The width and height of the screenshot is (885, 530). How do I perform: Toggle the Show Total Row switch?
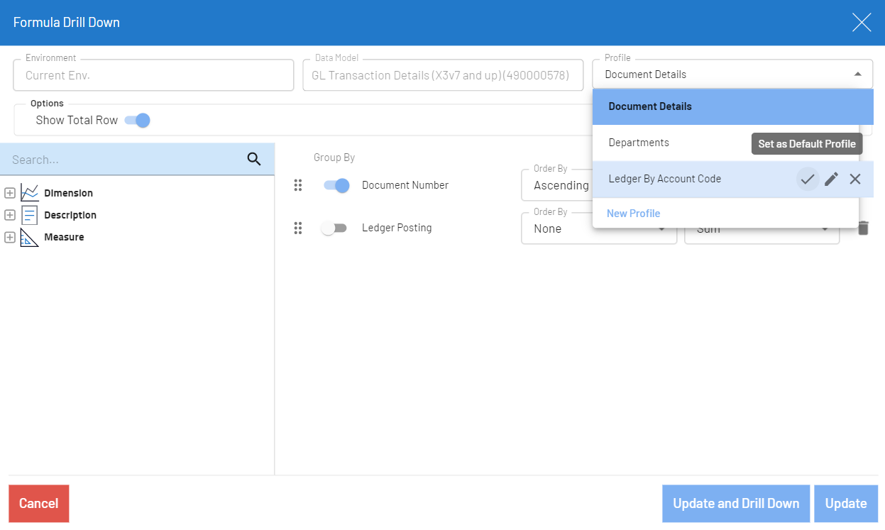pos(137,120)
